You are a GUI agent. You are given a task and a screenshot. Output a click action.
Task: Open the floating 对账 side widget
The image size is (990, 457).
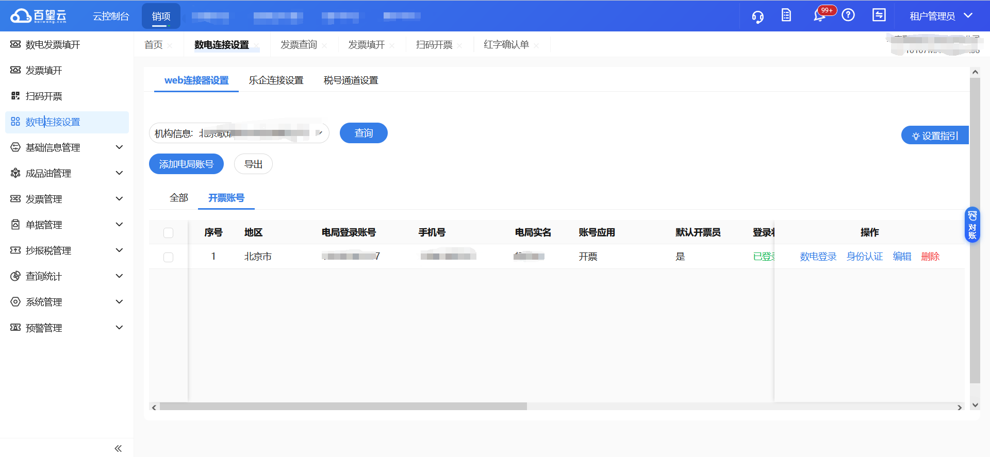pos(972,225)
